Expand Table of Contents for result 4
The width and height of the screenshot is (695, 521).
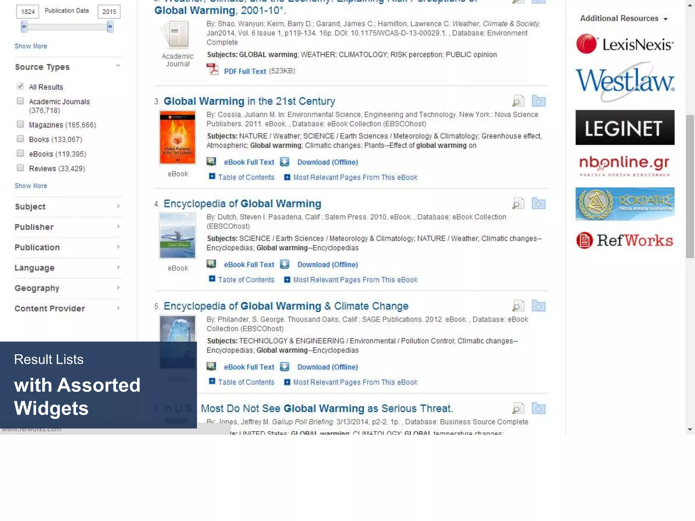(x=242, y=279)
